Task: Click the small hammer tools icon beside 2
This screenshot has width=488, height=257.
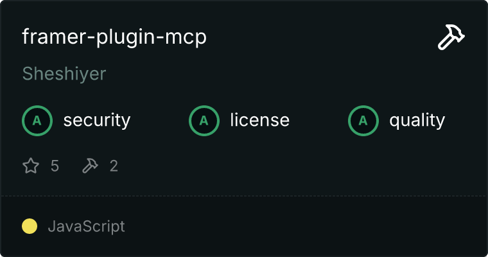Action: click(90, 165)
